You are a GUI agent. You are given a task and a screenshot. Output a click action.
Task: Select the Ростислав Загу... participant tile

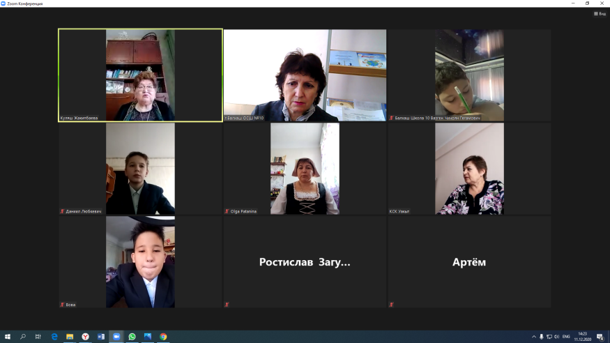pyautogui.click(x=305, y=262)
